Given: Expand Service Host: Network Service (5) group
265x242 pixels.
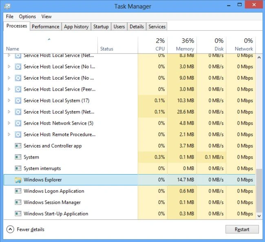Looking at the screenshot, I should (9, 123).
